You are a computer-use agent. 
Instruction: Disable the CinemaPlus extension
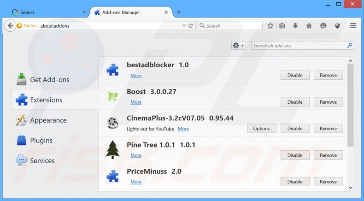point(295,129)
